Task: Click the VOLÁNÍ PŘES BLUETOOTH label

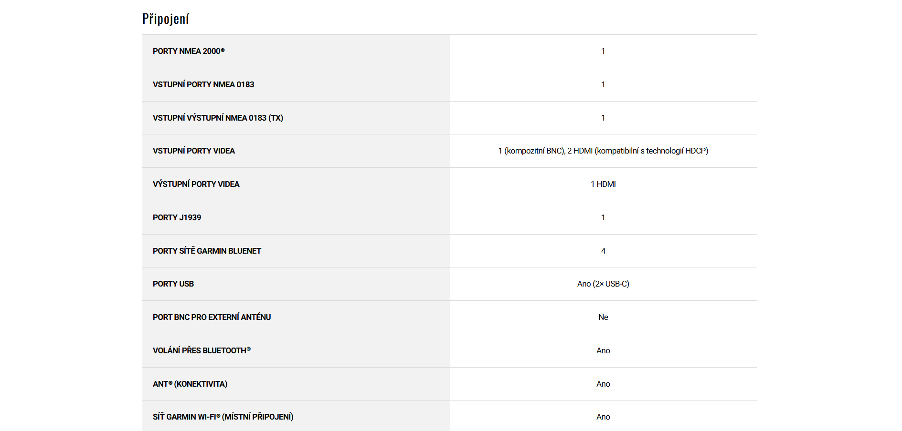Action: click(x=202, y=350)
